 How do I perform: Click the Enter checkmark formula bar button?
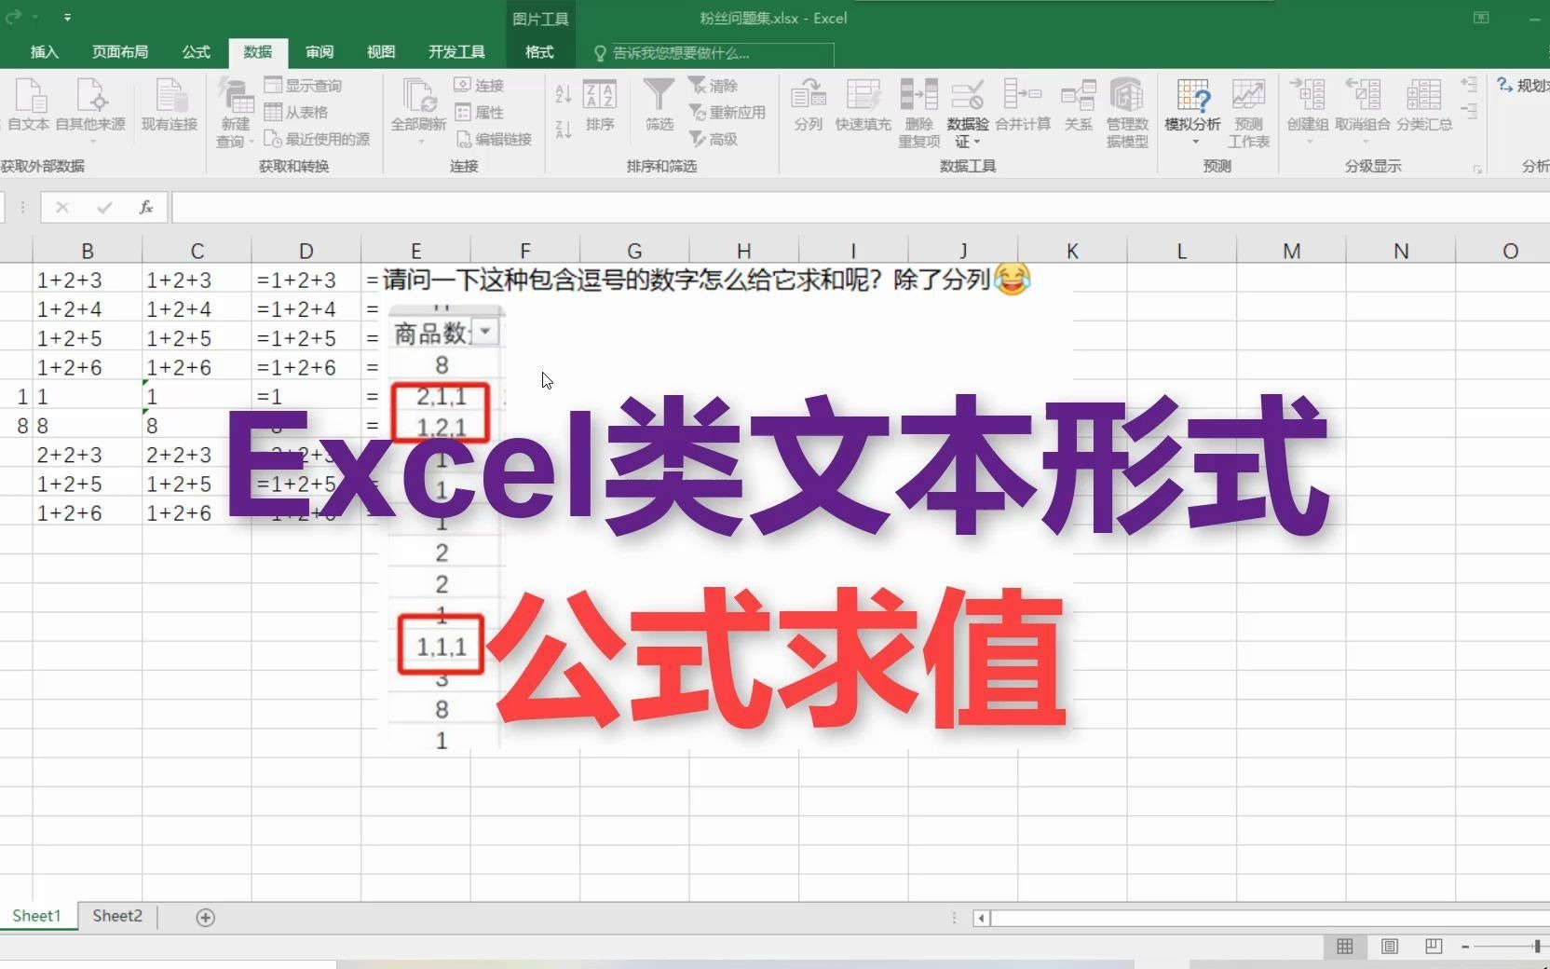click(104, 207)
